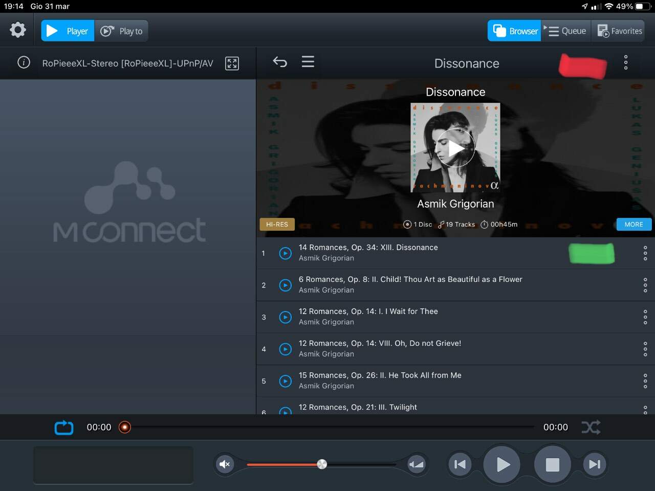The width and height of the screenshot is (655, 491).
Task: Play track 3 I Wait for Thee
Action: 286,317
